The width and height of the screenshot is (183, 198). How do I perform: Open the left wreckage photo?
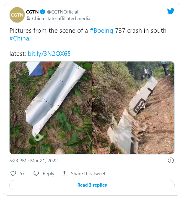click(51, 108)
